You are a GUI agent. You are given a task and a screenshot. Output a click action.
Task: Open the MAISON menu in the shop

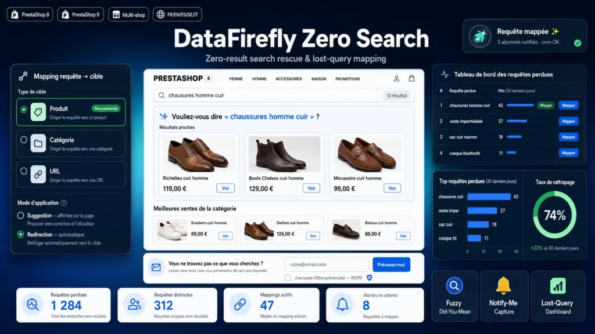319,79
